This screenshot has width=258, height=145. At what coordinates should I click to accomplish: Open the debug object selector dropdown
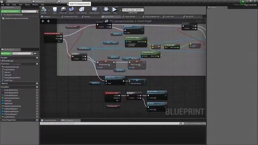pos(133,10)
